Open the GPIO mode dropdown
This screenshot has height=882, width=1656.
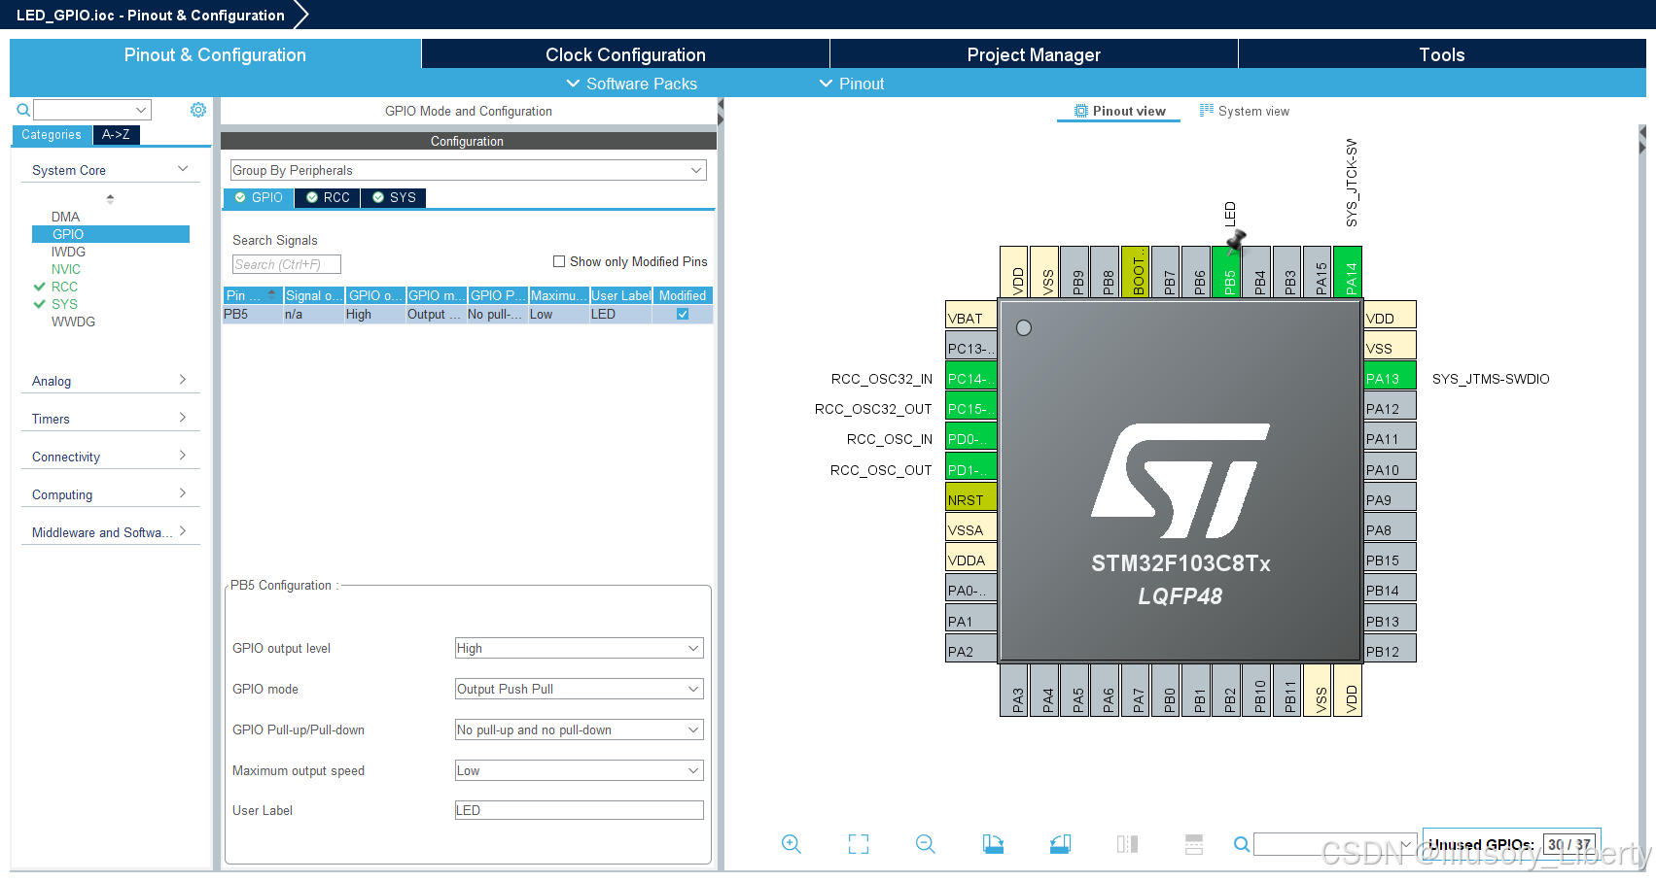click(x=580, y=689)
